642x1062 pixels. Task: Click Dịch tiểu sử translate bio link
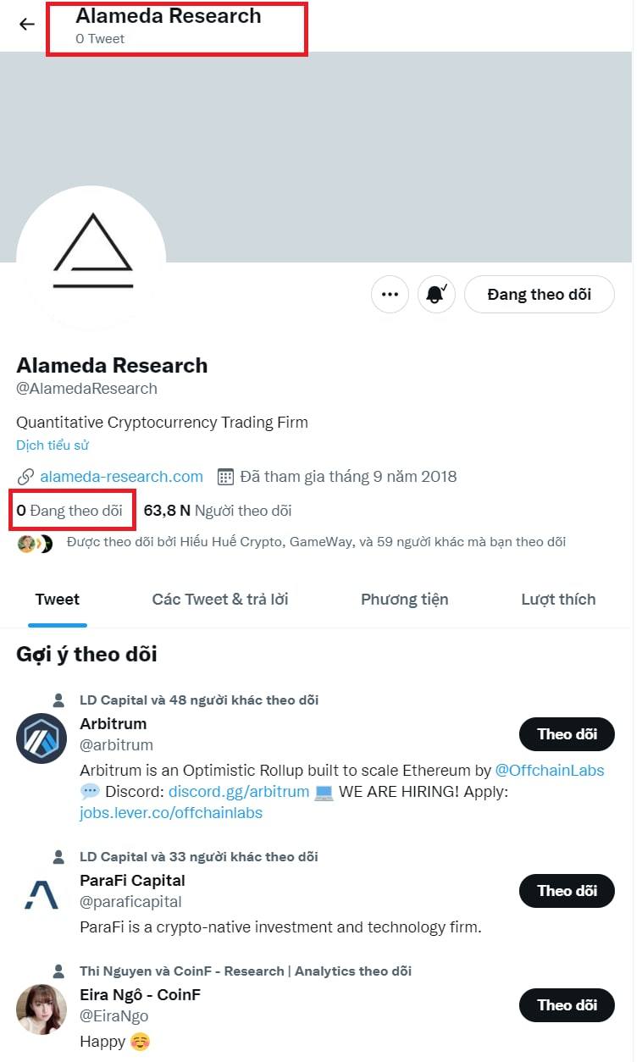coord(53,445)
